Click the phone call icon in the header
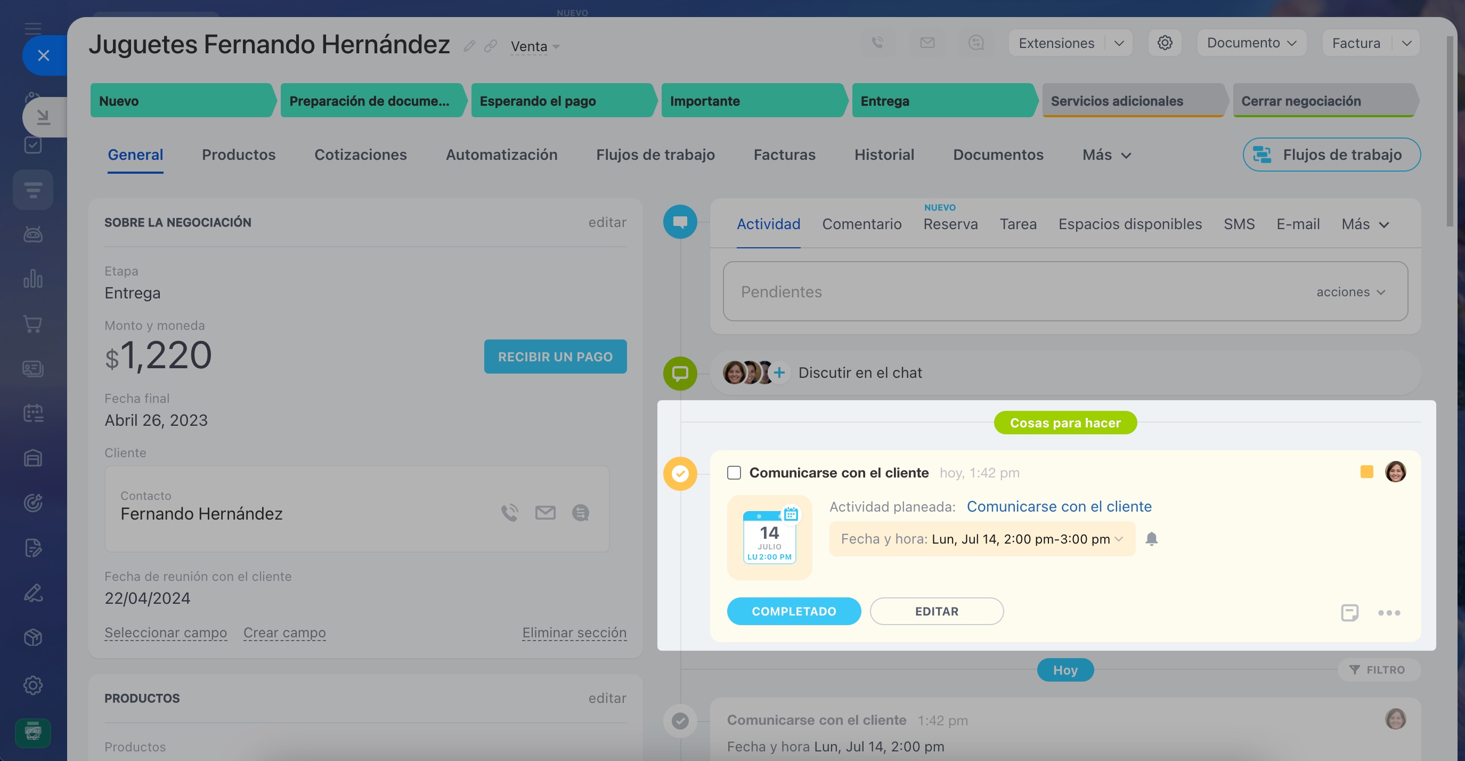 [x=877, y=43]
